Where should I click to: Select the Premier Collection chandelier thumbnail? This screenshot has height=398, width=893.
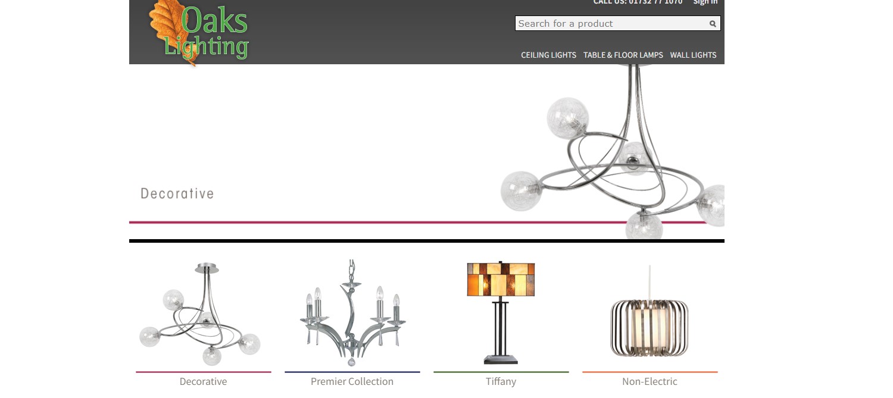point(352,313)
